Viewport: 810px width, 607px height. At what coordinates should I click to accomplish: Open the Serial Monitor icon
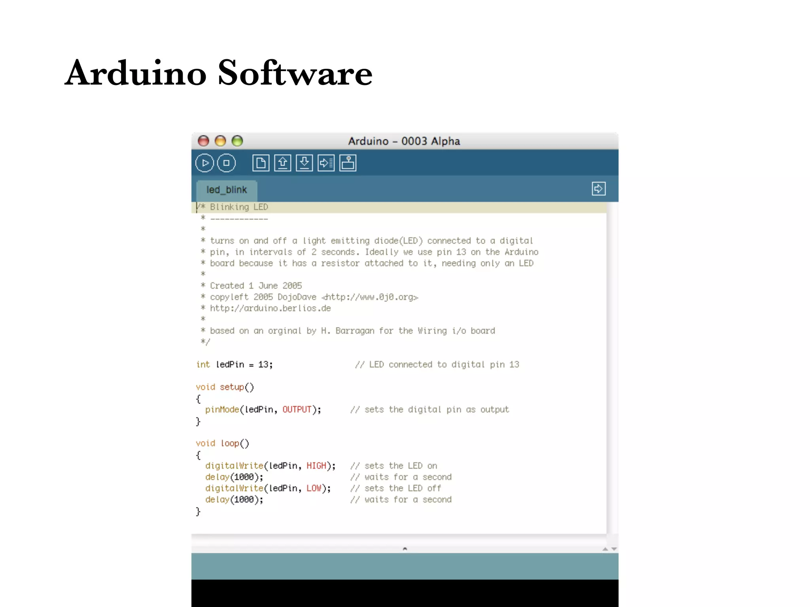(348, 163)
